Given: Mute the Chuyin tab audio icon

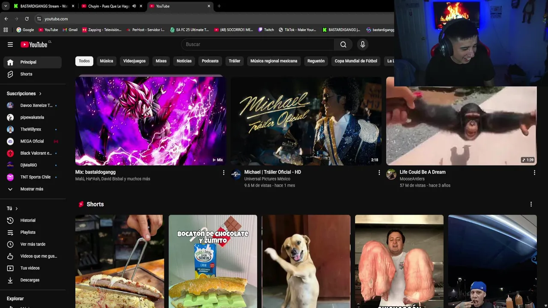Looking at the screenshot, I should pyautogui.click(x=134, y=6).
